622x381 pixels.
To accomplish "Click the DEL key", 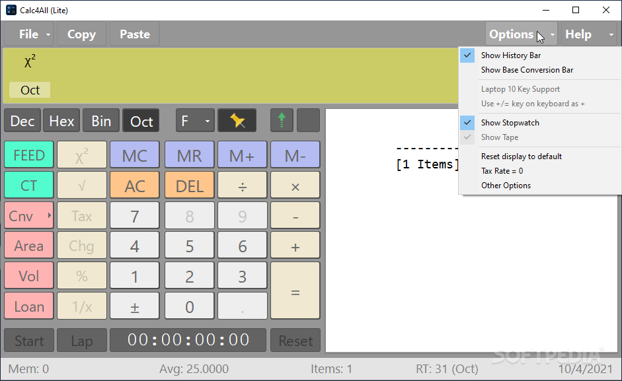I will click(x=190, y=185).
